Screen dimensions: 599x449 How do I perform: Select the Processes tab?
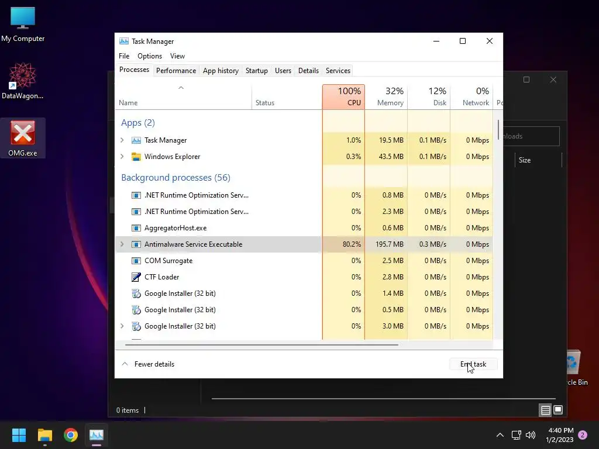[134, 70]
